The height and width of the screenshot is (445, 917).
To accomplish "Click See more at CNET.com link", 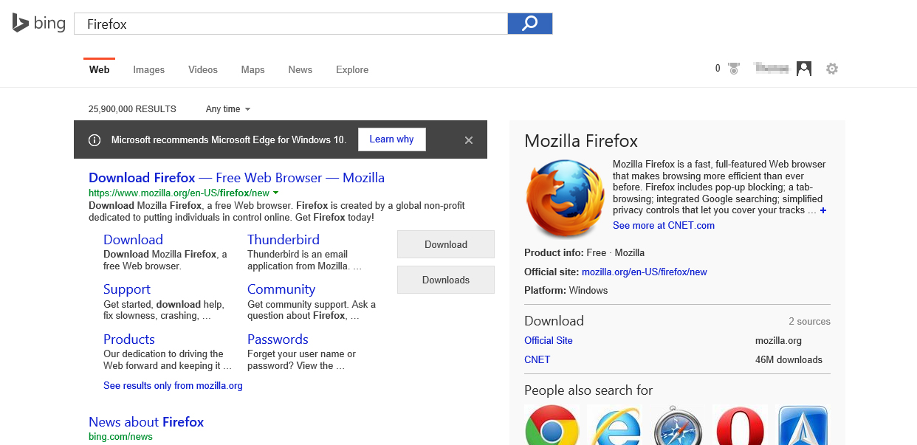I will point(664,226).
